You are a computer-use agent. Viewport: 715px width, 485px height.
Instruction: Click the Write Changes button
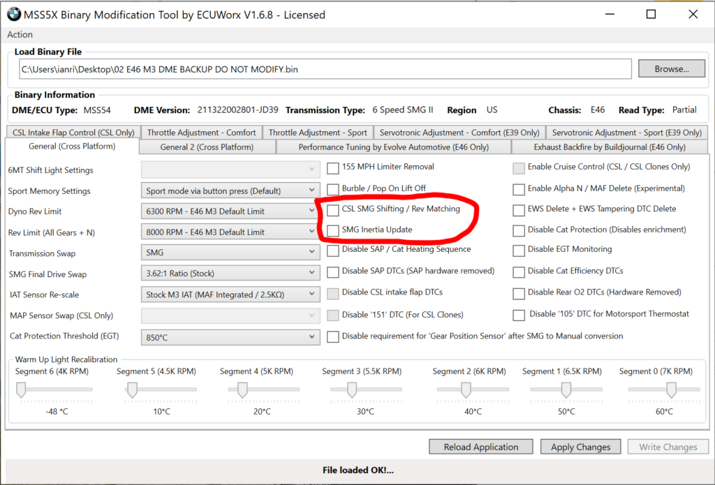click(668, 447)
